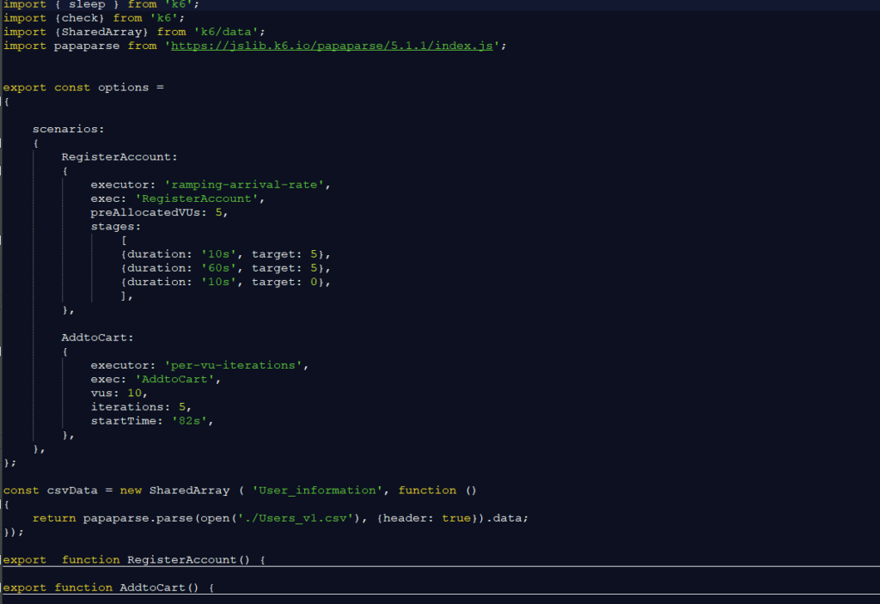Open the papaparse jslib URL link
The height and width of the screenshot is (604, 880).
(x=332, y=46)
